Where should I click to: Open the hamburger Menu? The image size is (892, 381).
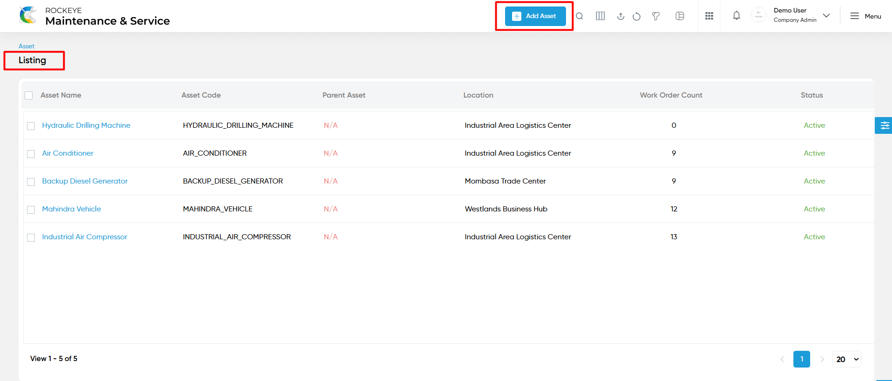click(865, 16)
